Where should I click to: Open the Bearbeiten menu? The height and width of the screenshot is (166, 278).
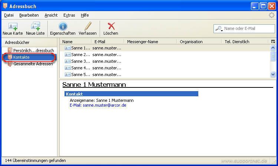[x=29, y=15]
